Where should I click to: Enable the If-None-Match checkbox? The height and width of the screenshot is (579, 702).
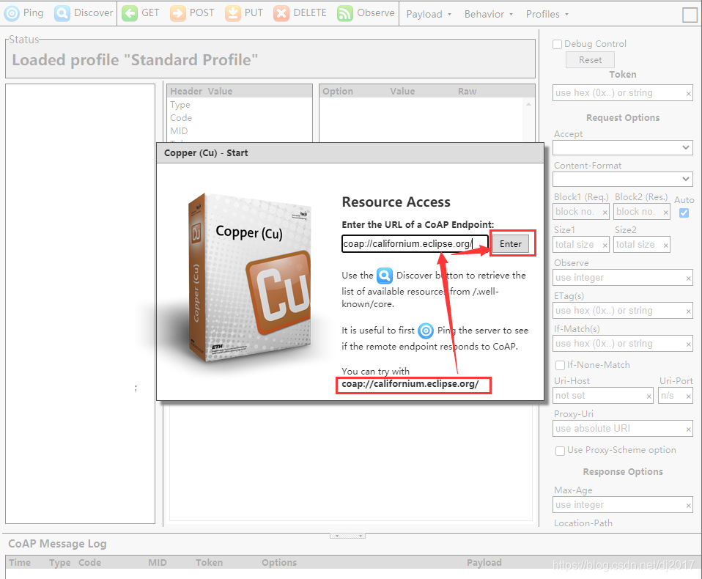(x=560, y=366)
